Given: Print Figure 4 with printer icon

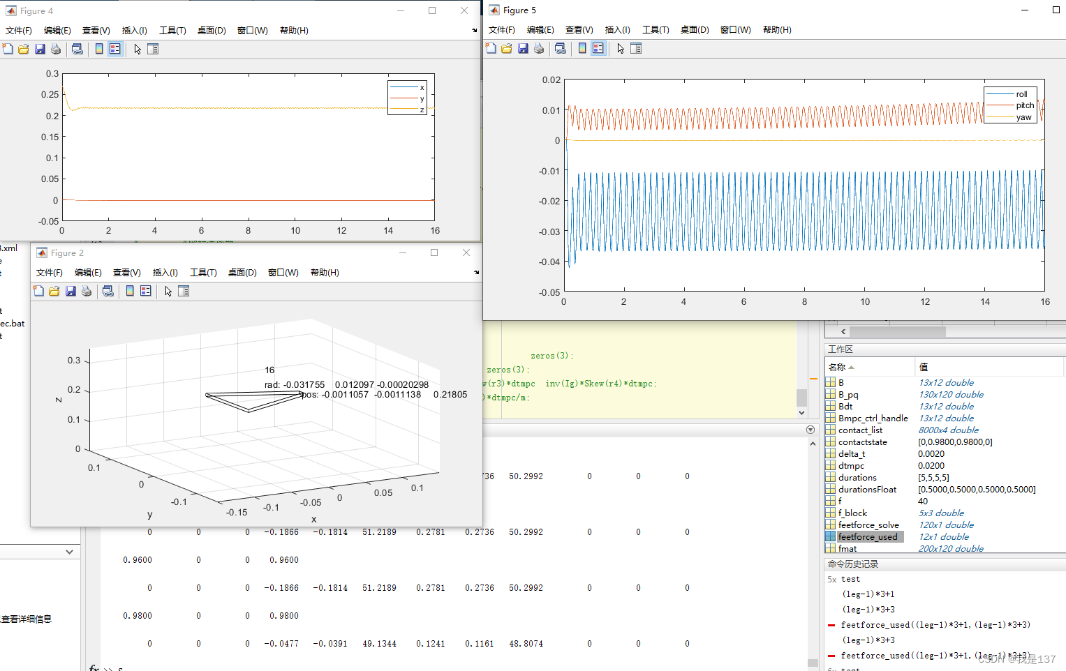Looking at the screenshot, I should coord(56,49).
